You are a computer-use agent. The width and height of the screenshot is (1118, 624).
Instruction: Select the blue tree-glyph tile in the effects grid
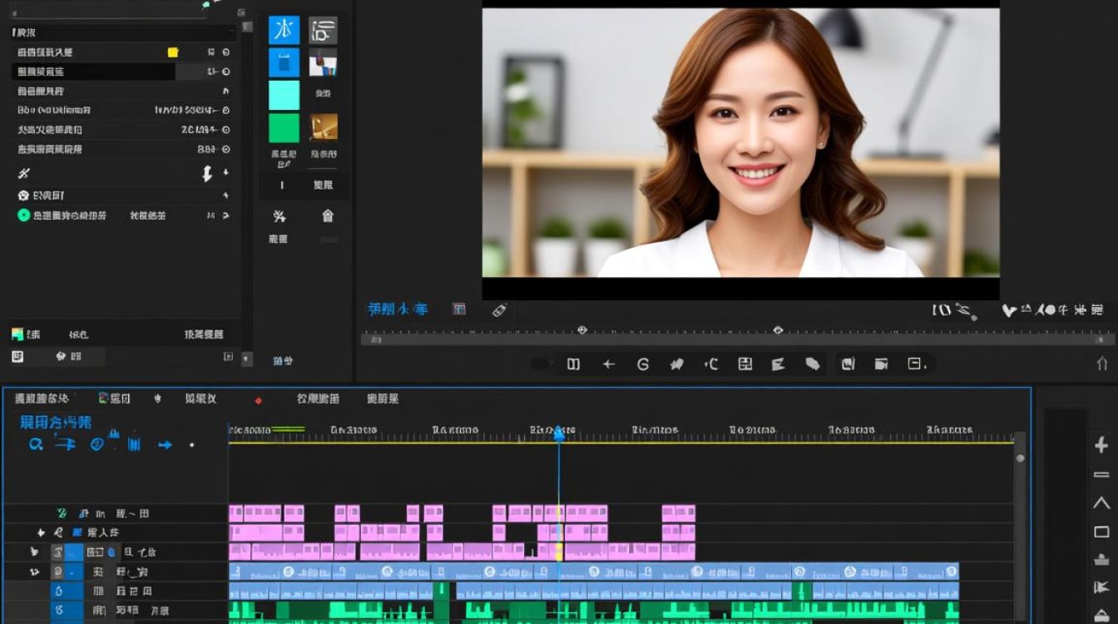point(284,30)
